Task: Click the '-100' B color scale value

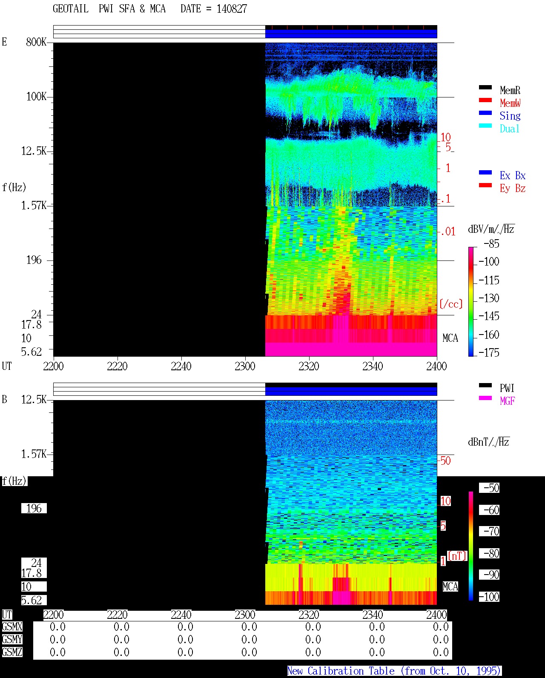Action: pyautogui.click(x=489, y=597)
